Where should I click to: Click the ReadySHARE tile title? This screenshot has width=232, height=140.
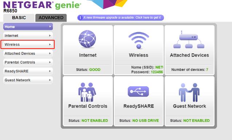[139, 106]
